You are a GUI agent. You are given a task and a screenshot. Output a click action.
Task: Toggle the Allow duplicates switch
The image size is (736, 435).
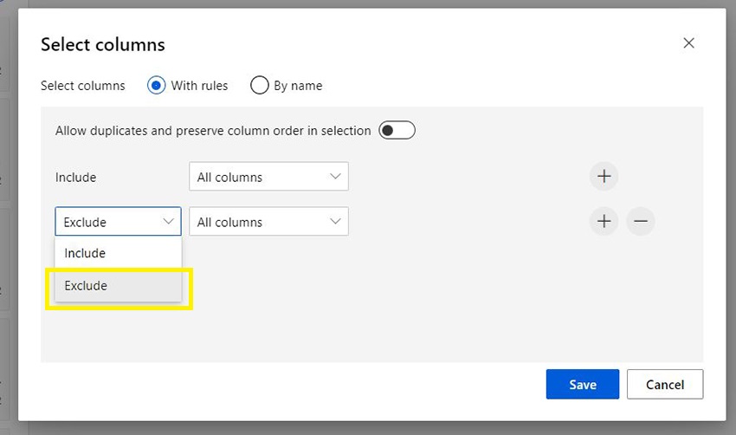tap(397, 131)
